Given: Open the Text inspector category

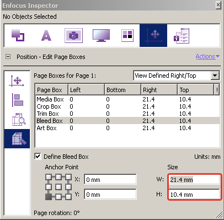Looking at the screenshot, I should tap(46, 35).
